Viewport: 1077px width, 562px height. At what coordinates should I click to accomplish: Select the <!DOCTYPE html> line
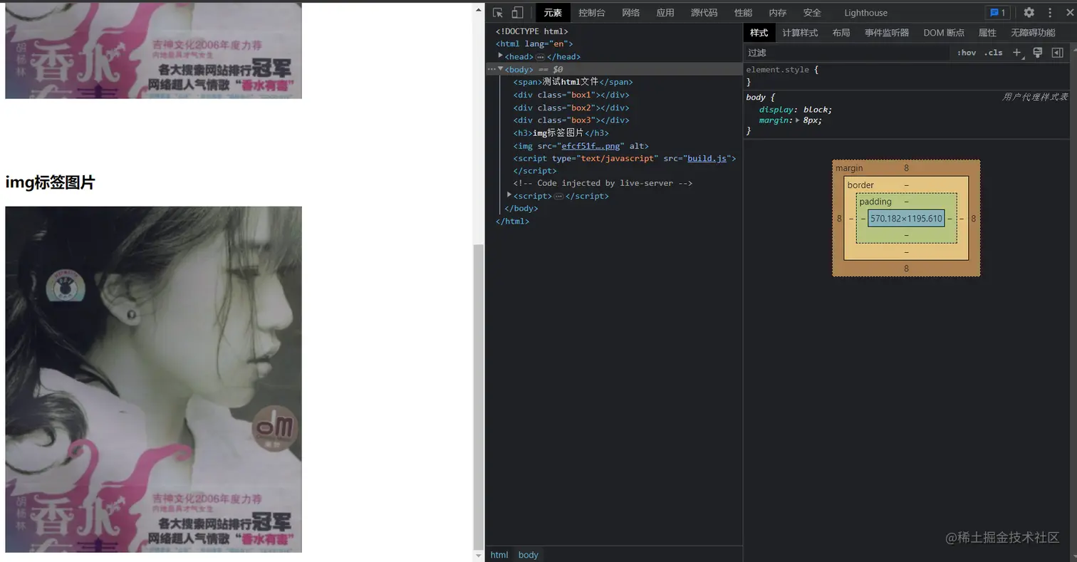(532, 31)
